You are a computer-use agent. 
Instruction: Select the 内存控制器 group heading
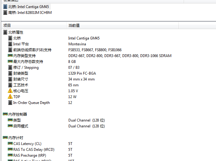(x=18, y=114)
